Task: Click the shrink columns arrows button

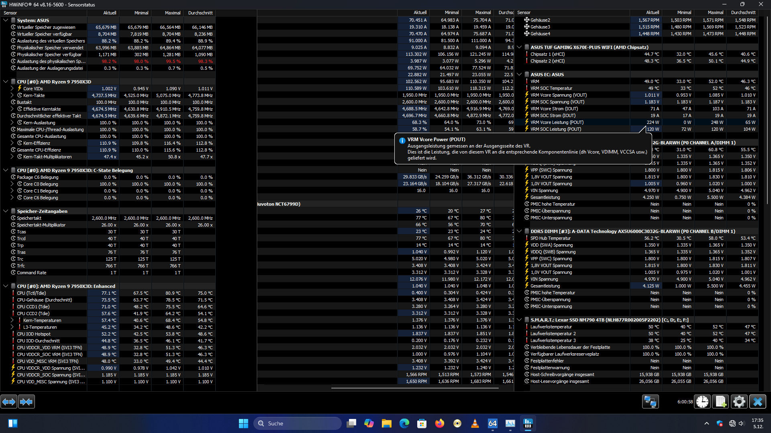Action: tap(27, 401)
